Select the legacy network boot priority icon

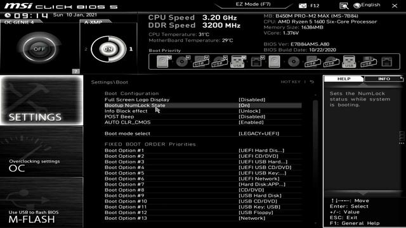[387, 62]
